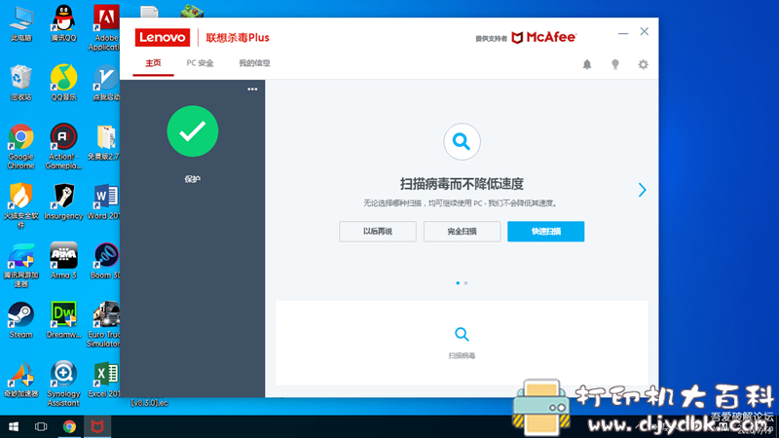Open the three-dot menu in dark panel
Viewport: 779px width, 438px height.
[252, 90]
